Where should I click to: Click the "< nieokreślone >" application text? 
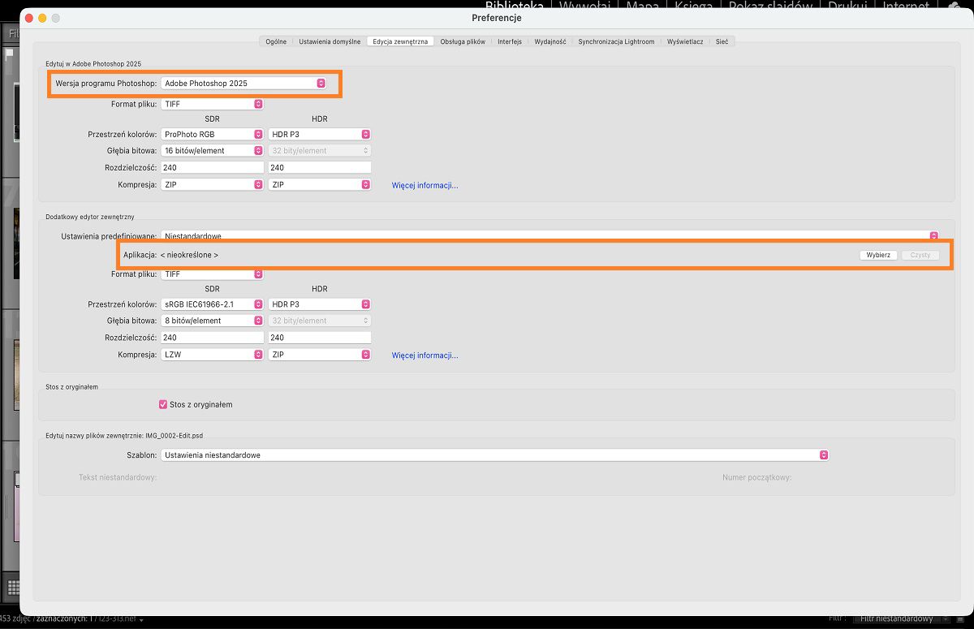pyautogui.click(x=189, y=255)
